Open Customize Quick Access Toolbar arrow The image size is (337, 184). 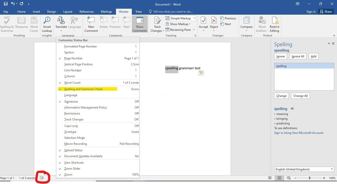tap(29, 4)
